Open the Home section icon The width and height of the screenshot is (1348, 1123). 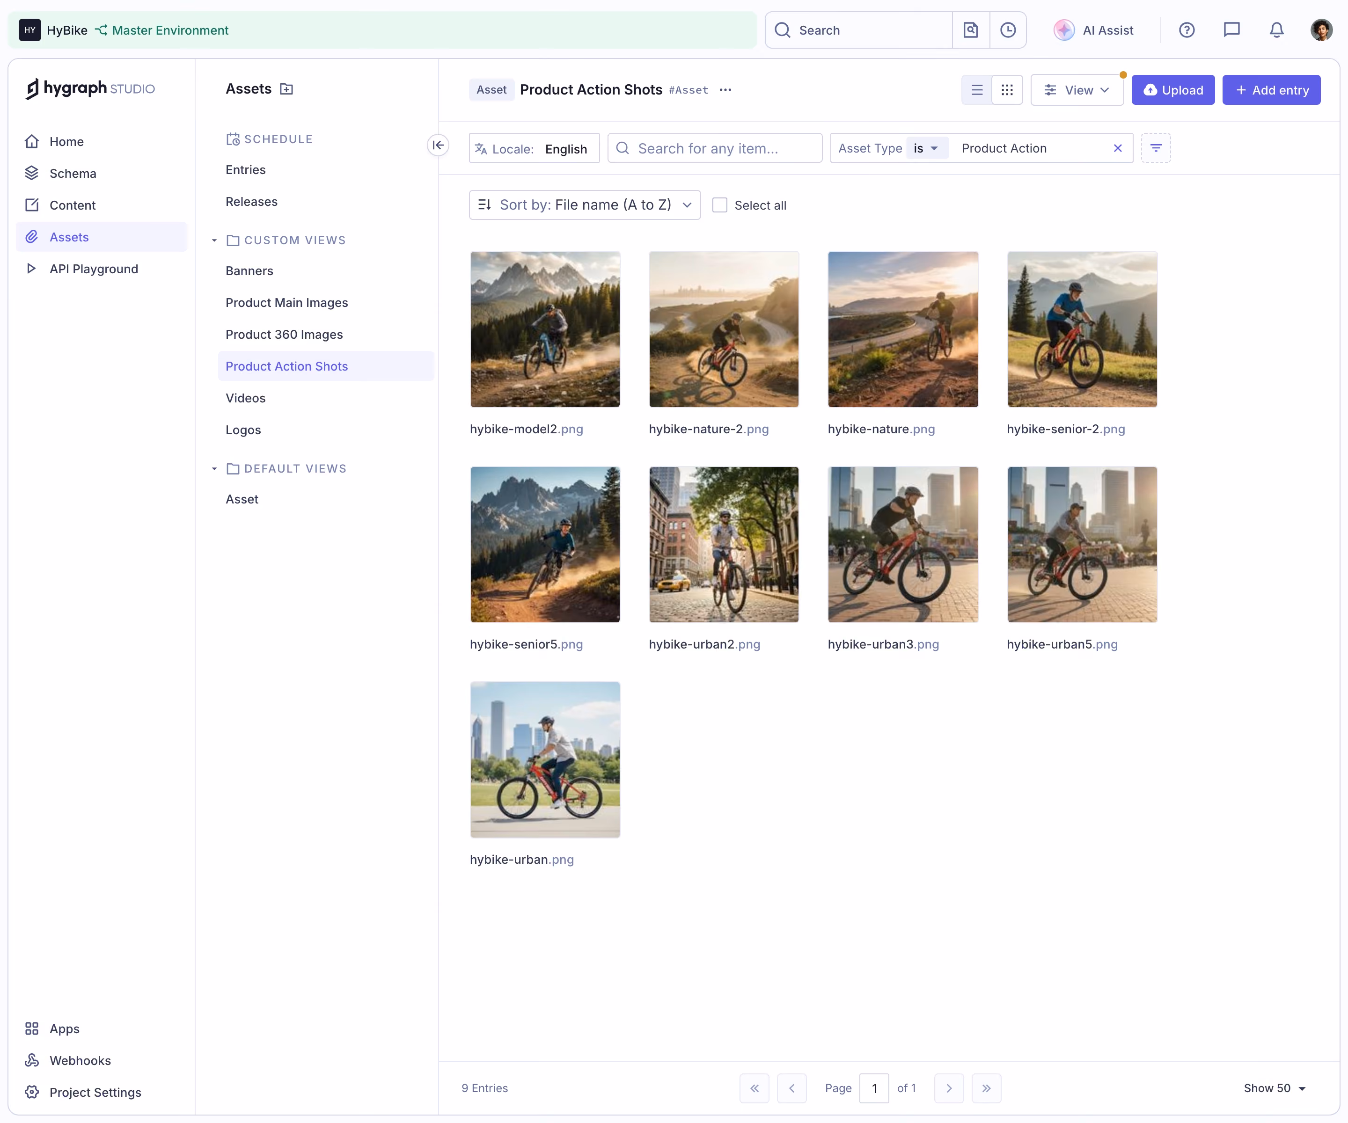tap(31, 141)
